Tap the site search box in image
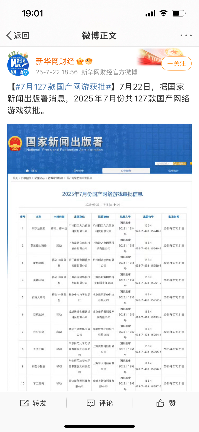The height and width of the screenshot is (432, 199). pos(164,163)
